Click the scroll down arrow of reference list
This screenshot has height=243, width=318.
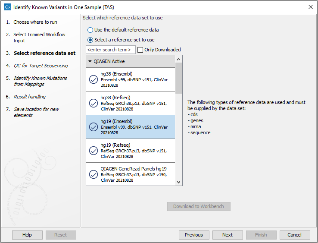(179, 183)
